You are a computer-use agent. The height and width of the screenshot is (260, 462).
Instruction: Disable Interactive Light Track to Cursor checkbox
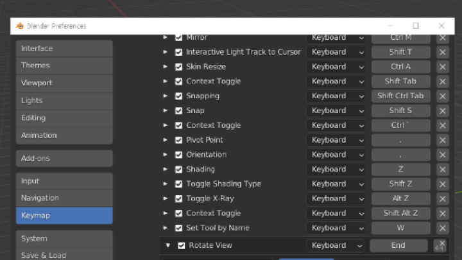(178, 52)
